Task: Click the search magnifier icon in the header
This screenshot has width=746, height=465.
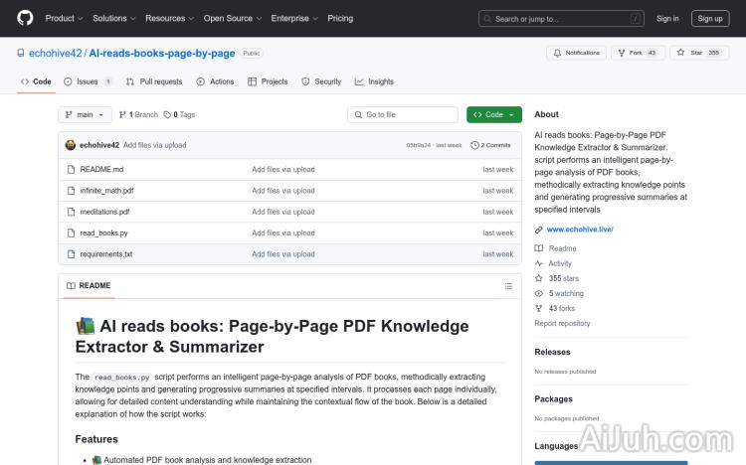Action: click(x=487, y=19)
